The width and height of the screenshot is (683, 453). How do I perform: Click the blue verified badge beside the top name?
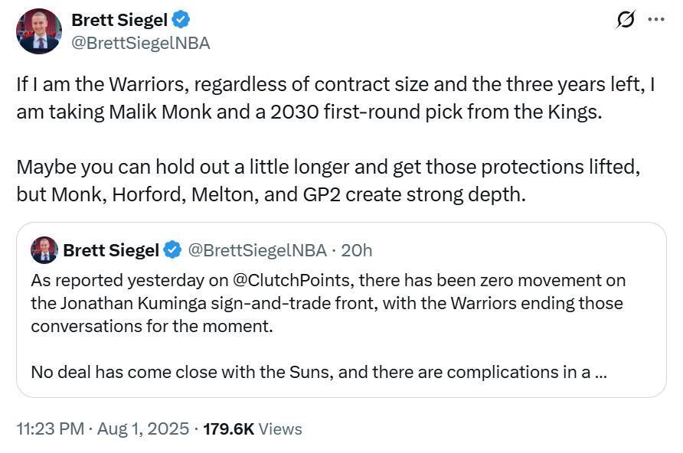pos(181,20)
